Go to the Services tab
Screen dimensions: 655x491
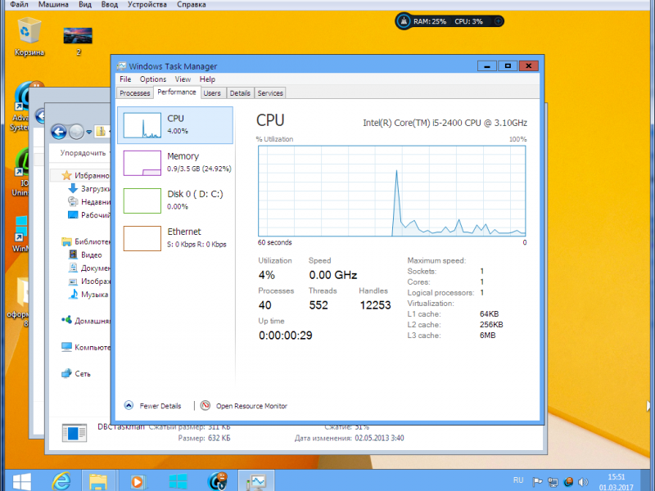click(x=270, y=93)
